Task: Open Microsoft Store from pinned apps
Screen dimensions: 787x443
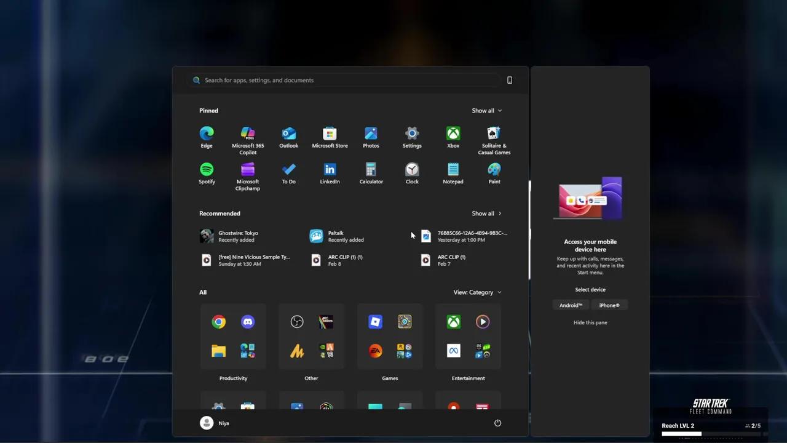Action: click(330, 138)
